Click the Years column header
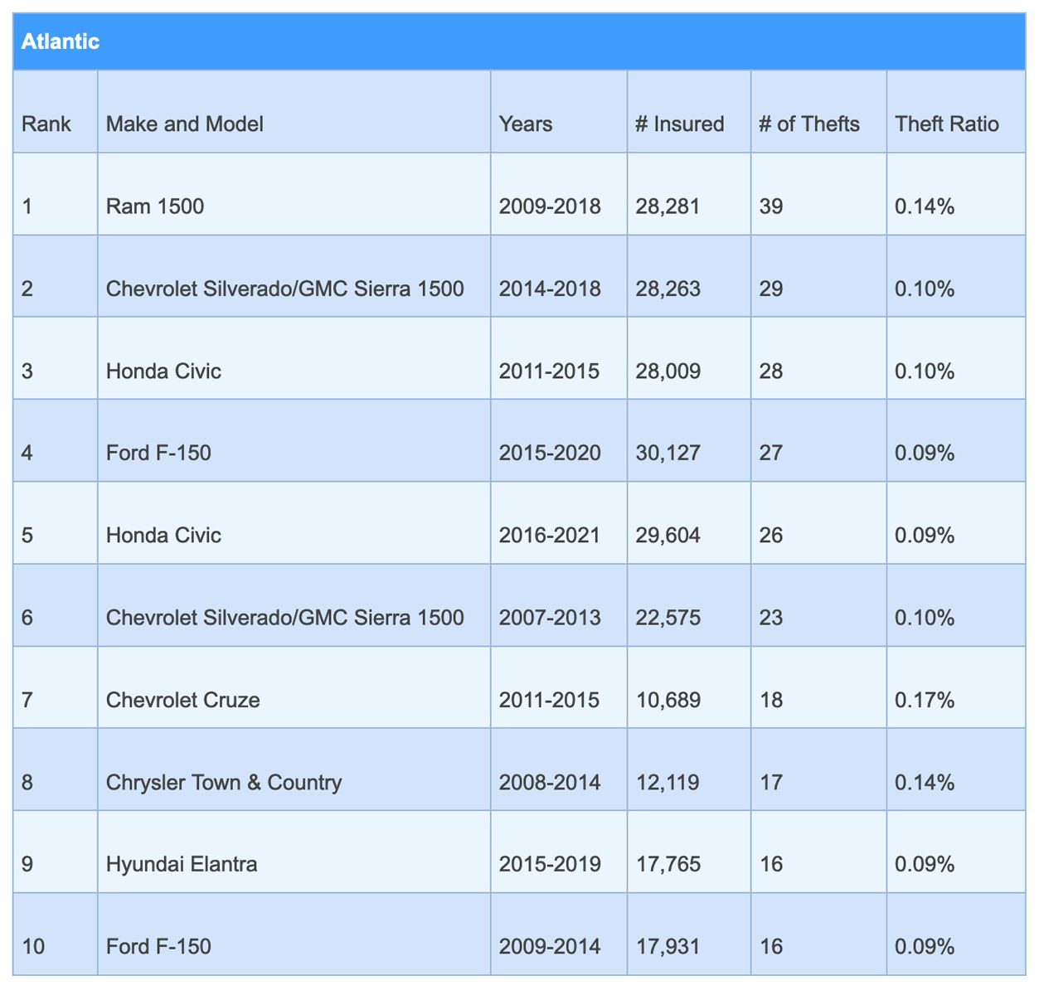Screen dimensions: 1044x995 click(x=526, y=124)
